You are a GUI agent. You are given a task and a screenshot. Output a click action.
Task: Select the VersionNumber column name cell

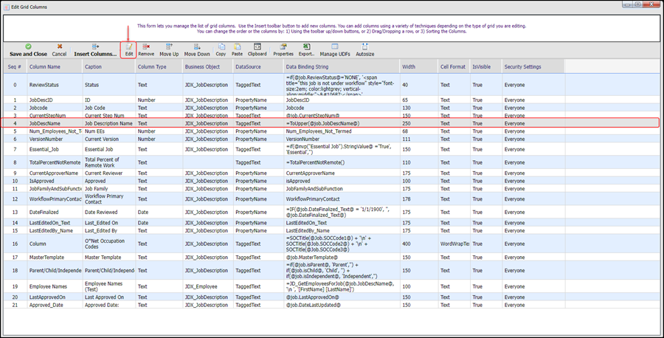[55, 139]
